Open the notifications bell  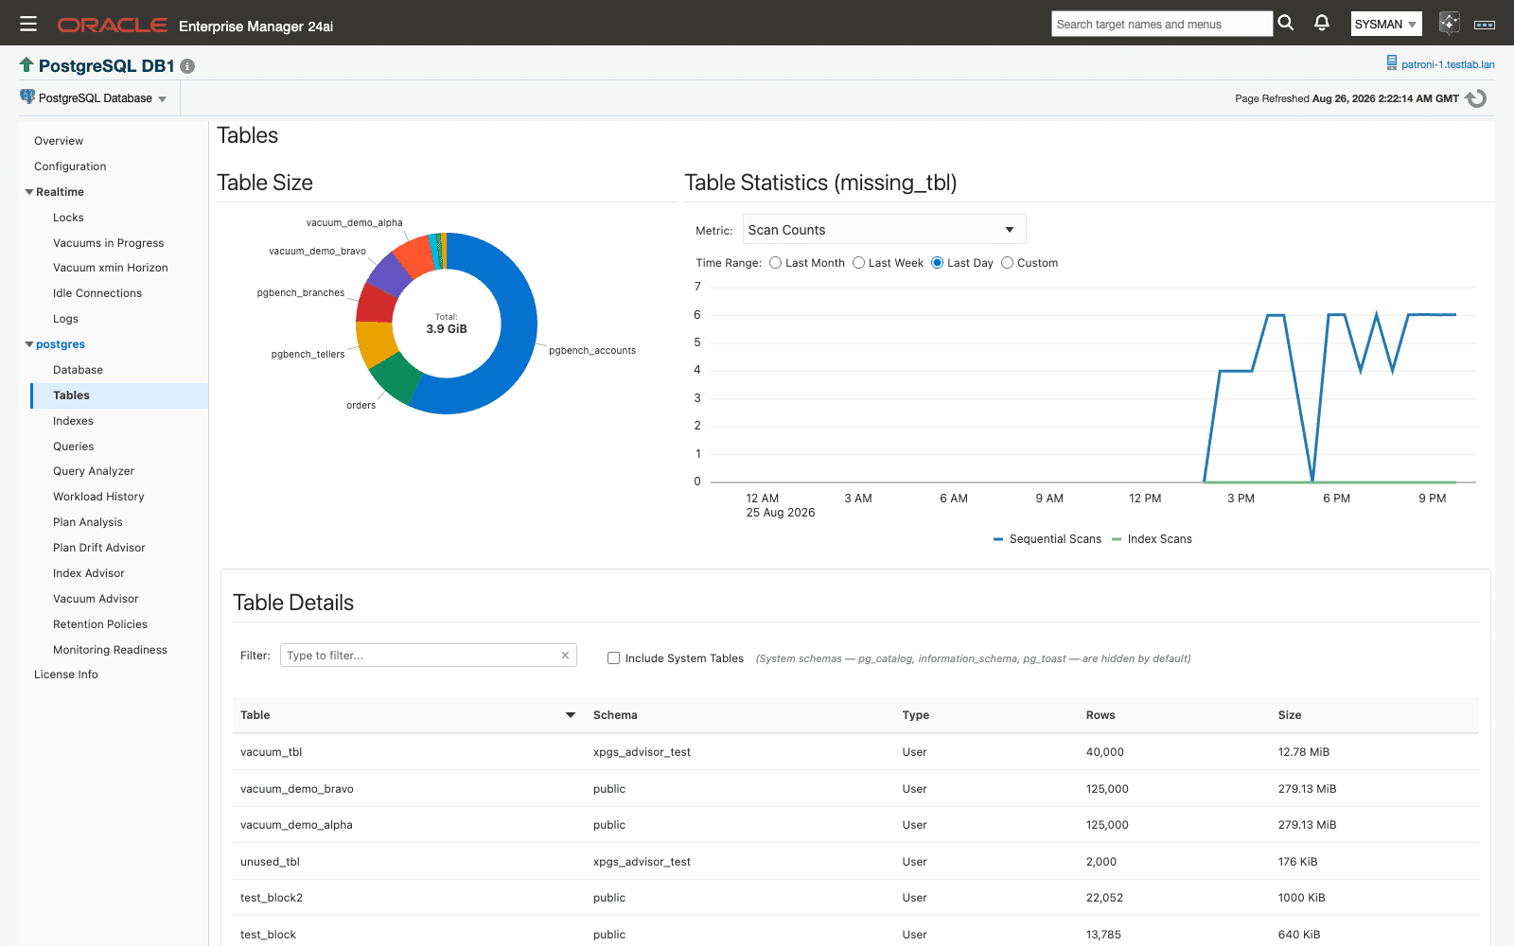pos(1322,23)
